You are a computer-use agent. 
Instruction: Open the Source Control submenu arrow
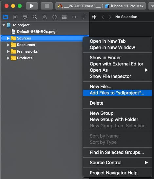[x=146, y=163]
